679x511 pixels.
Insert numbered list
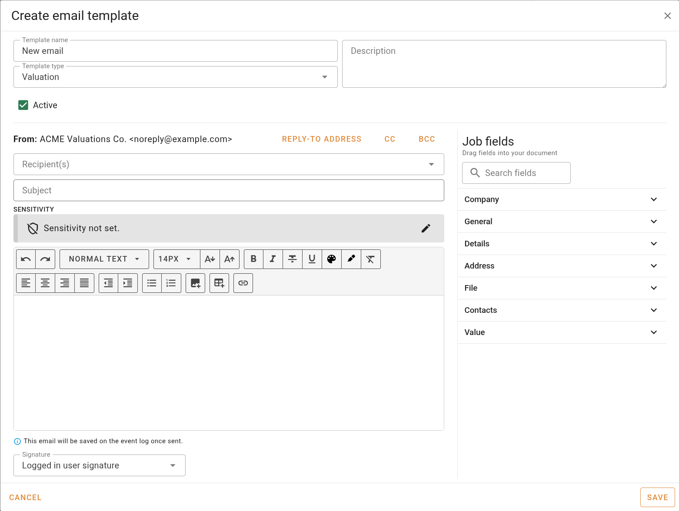click(x=171, y=283)
